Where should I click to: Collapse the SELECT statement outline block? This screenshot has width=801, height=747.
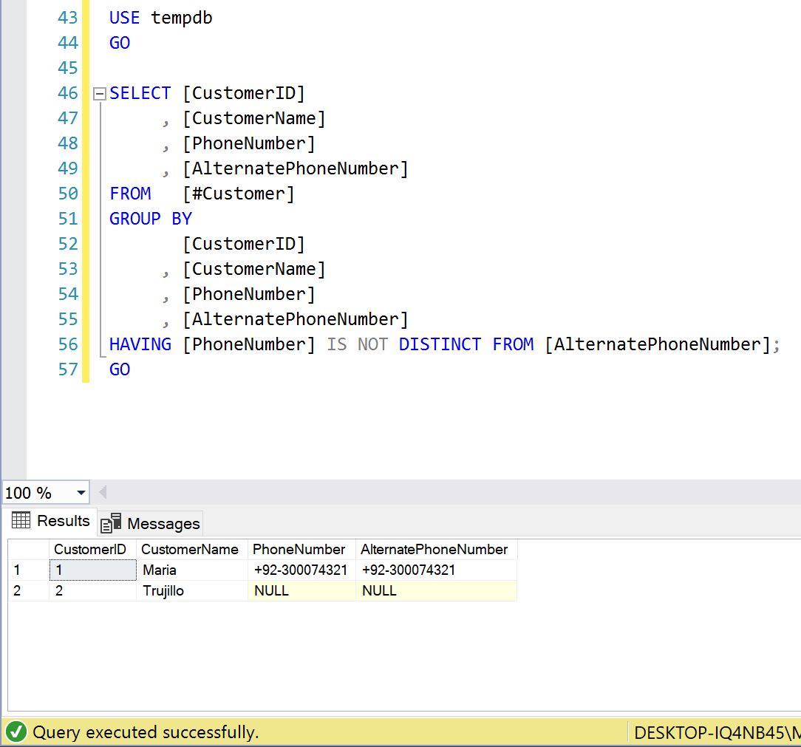pos(100,94)
